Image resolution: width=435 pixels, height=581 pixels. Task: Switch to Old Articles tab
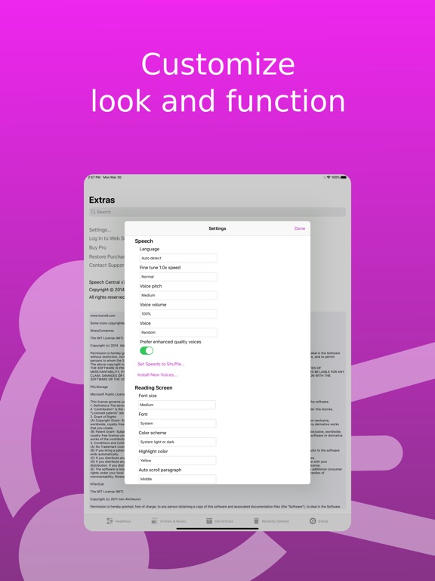point(220,521)
